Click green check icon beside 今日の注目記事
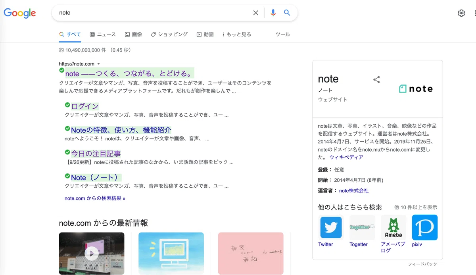This screenshot has width=476, height=275. 67,152
